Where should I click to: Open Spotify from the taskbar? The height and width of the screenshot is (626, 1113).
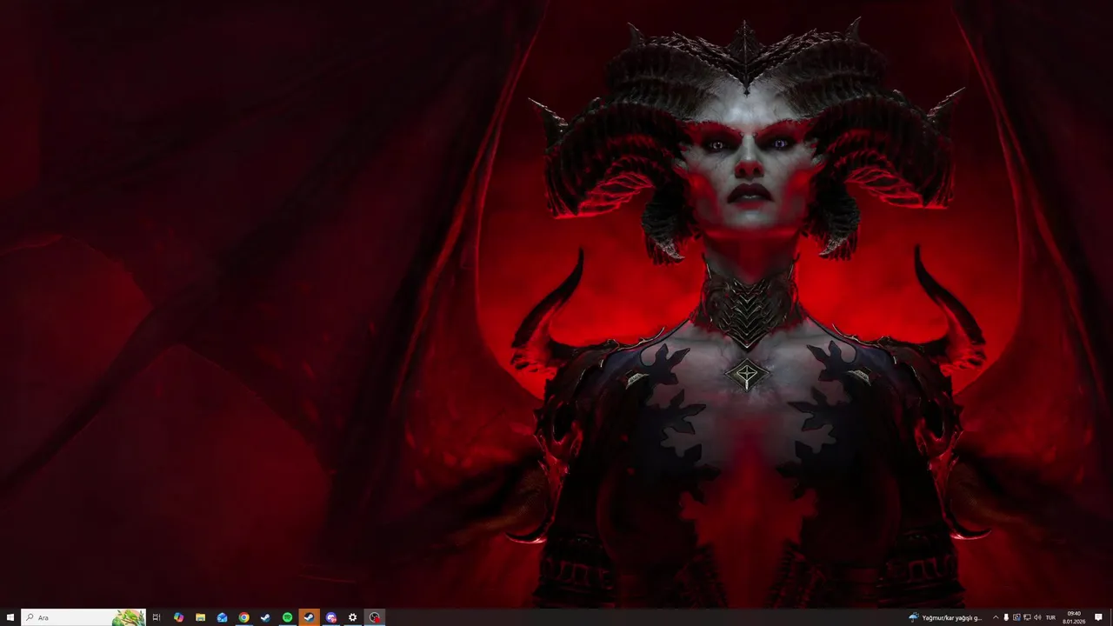point(287,617)
